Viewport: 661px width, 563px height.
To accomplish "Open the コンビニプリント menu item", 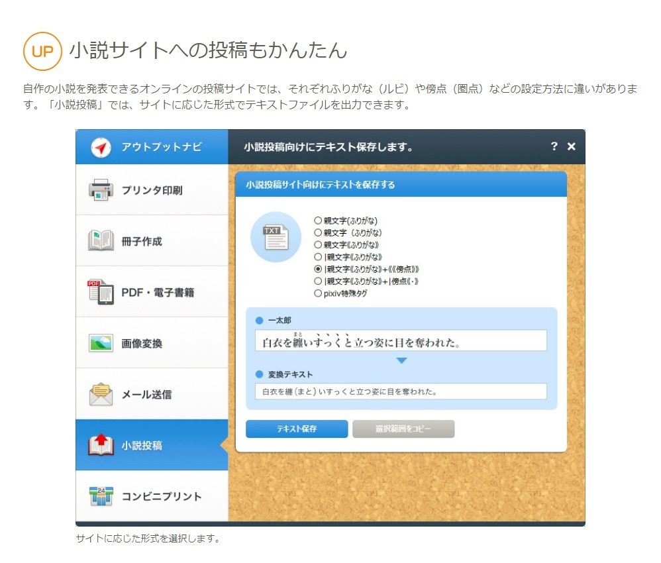I will coord(152,496).
